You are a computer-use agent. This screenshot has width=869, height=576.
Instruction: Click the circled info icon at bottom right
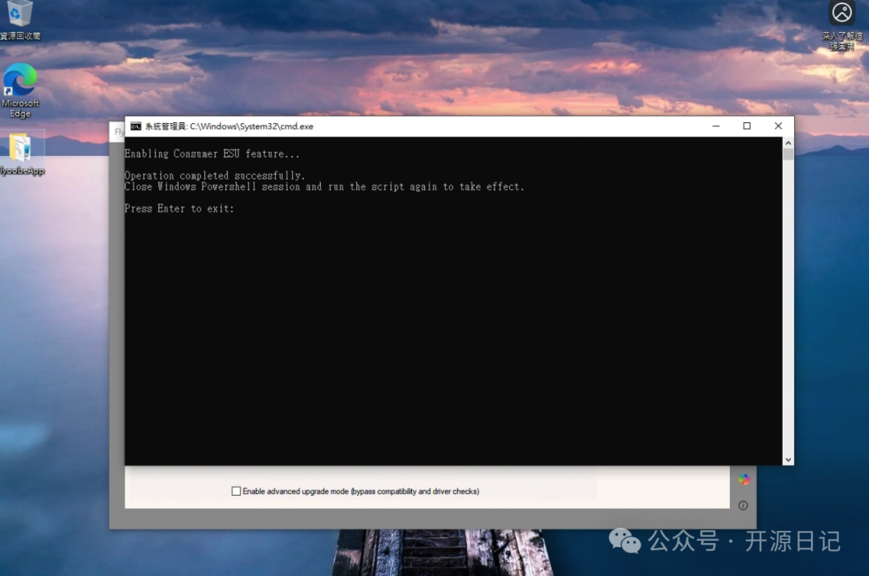click(743, 505)
